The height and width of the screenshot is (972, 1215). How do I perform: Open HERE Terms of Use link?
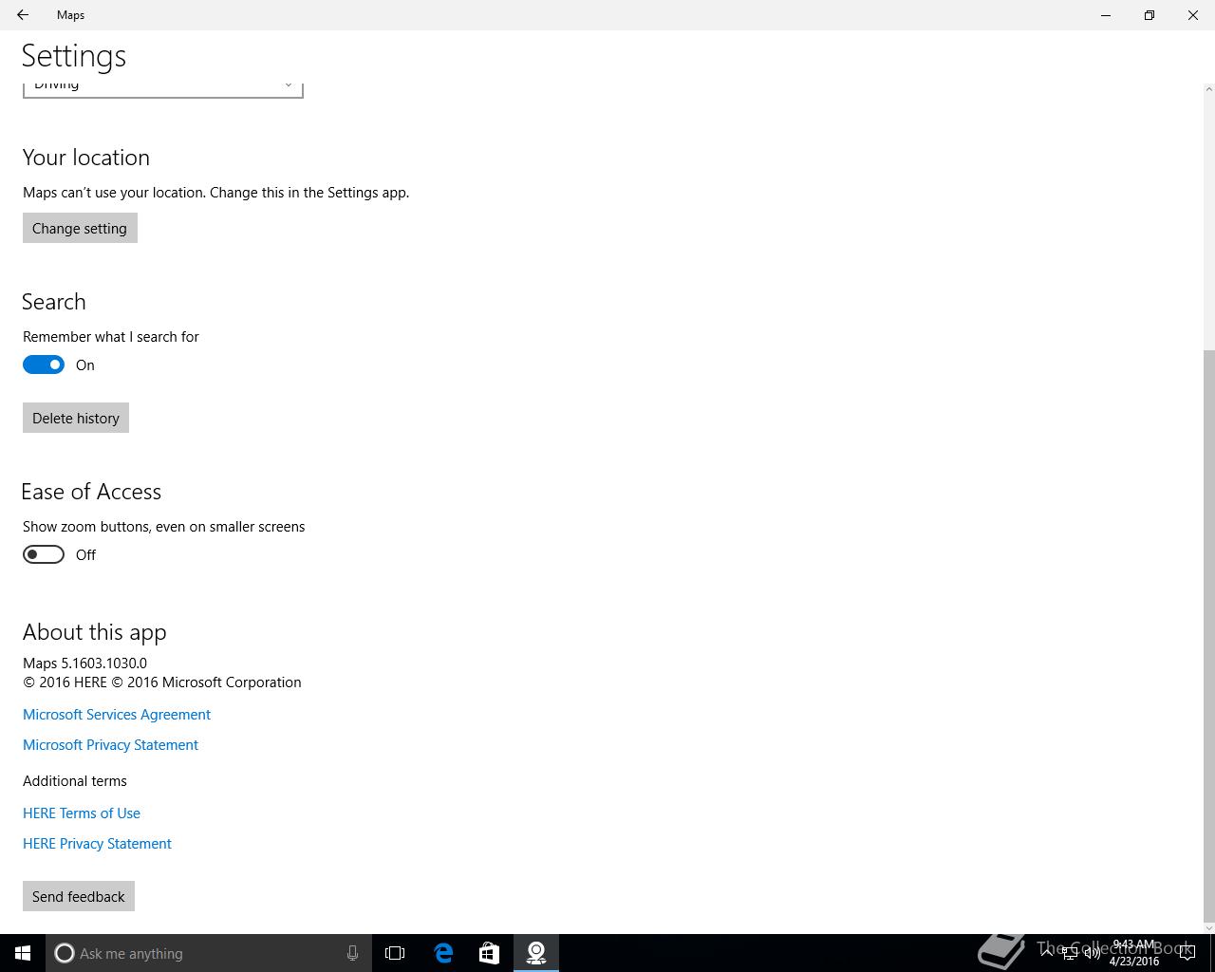click(x=82, y=813)
